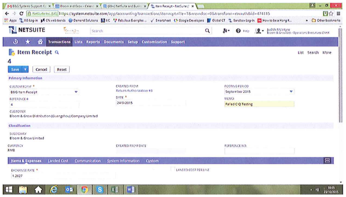Screen dimensions: 346x197
Task: Open Excel from the taskbar
Action: click(x=115, y=189)
